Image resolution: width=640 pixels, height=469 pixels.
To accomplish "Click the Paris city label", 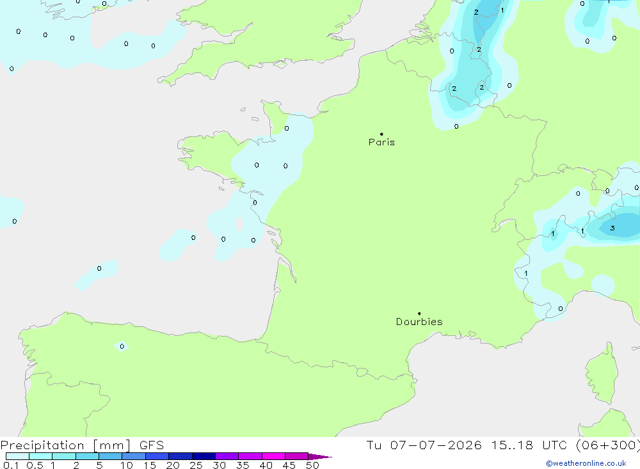I will click(381, 142).
